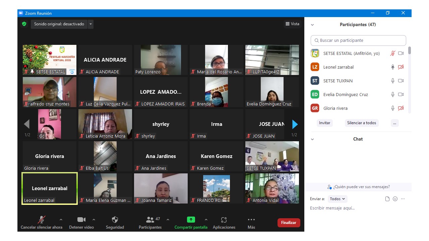Click the Buscar un participante search field
Screen dimensions: 429x241
[x=358, y=40]
